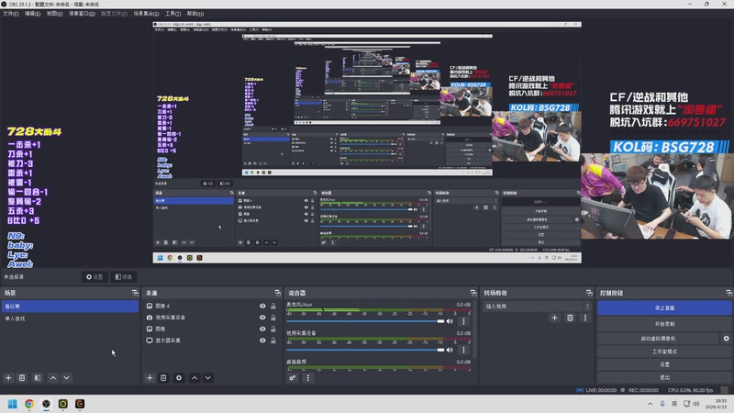Click OBS icon in the taskbar

46,404
